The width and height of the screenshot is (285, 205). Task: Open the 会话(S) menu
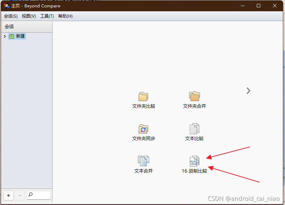(11, 16)
